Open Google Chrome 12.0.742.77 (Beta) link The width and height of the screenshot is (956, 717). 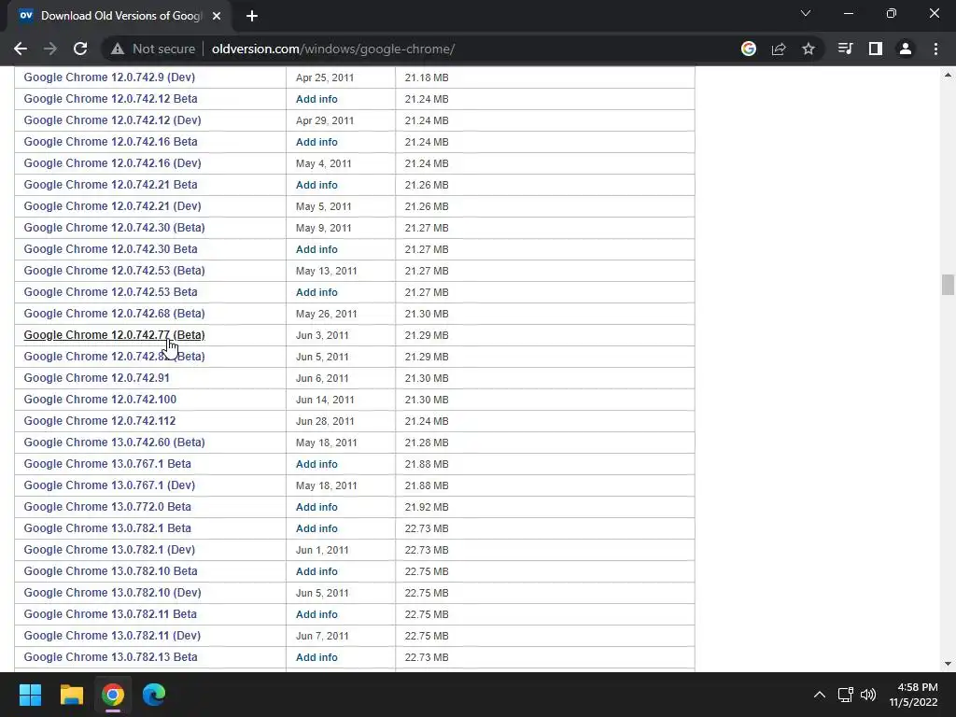coord(114,335)
